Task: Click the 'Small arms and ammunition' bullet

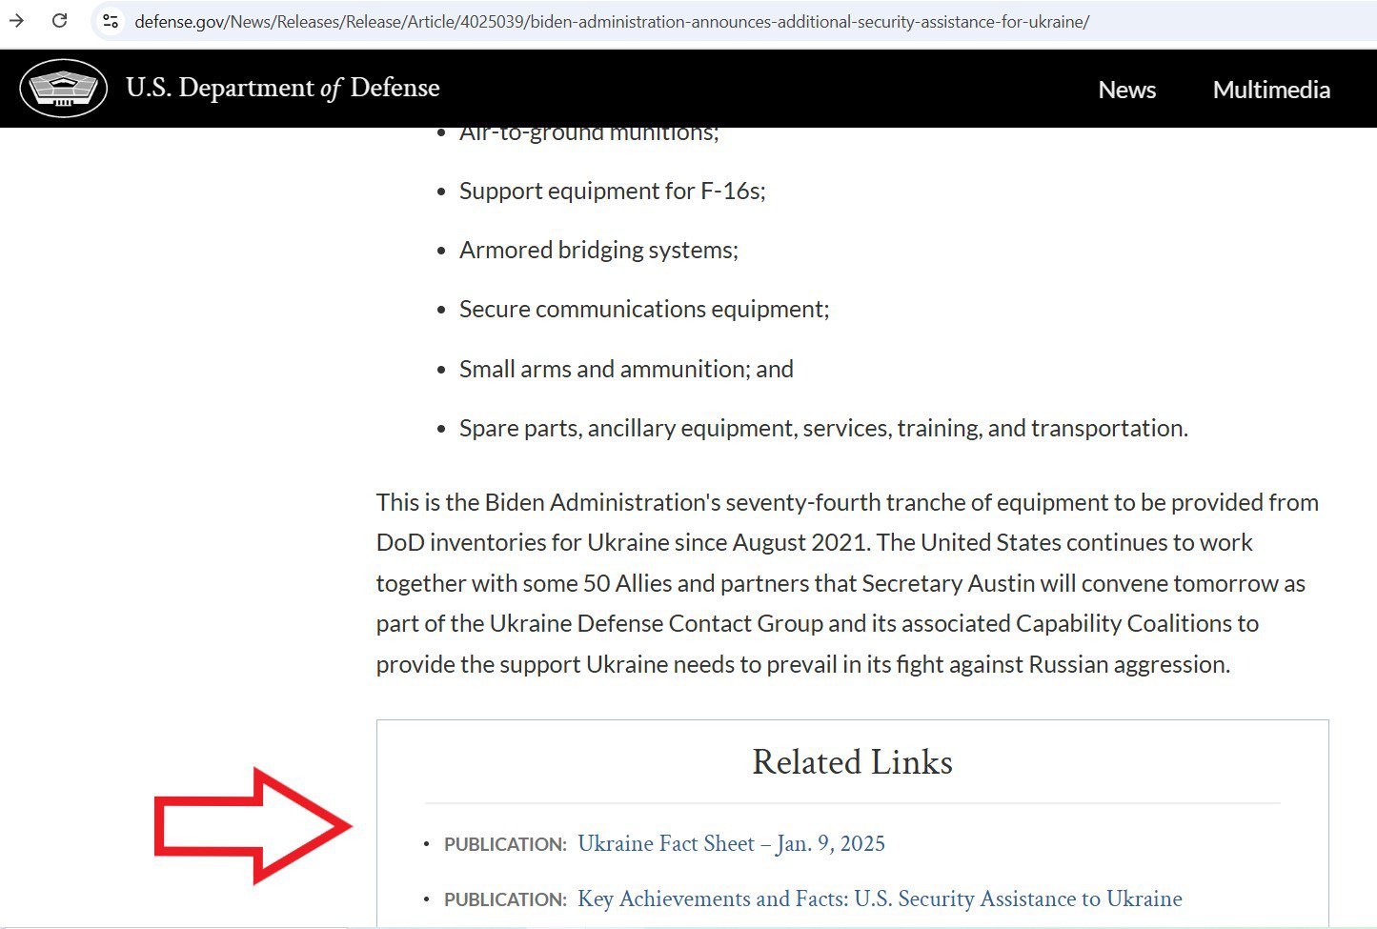Action: click(626, 370)
